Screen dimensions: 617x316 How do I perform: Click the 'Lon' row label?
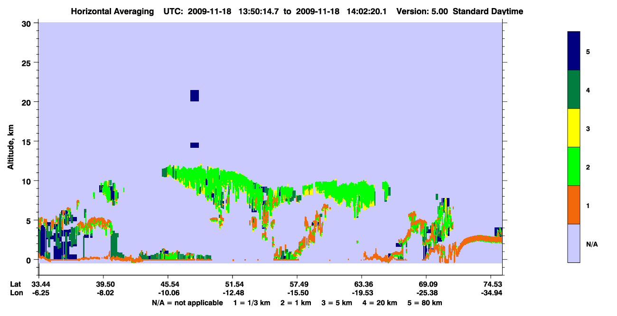coord(16,293)
